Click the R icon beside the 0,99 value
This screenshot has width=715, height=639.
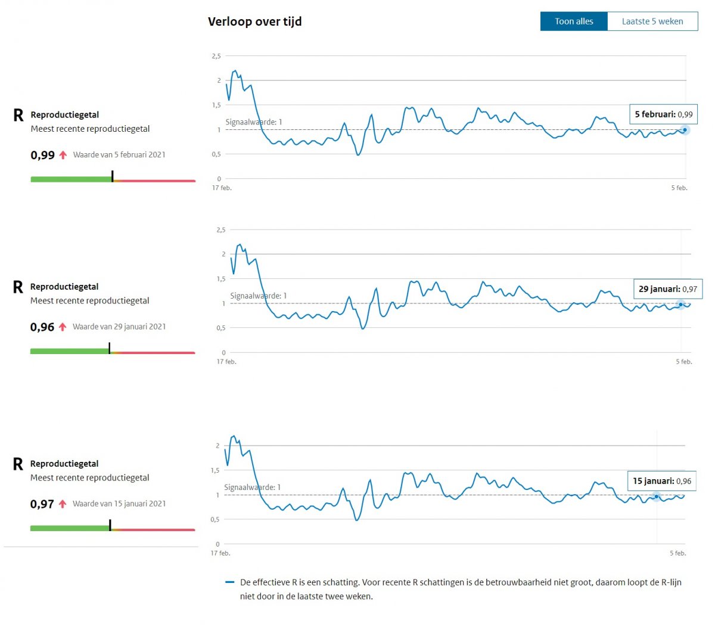coord(18,116)
